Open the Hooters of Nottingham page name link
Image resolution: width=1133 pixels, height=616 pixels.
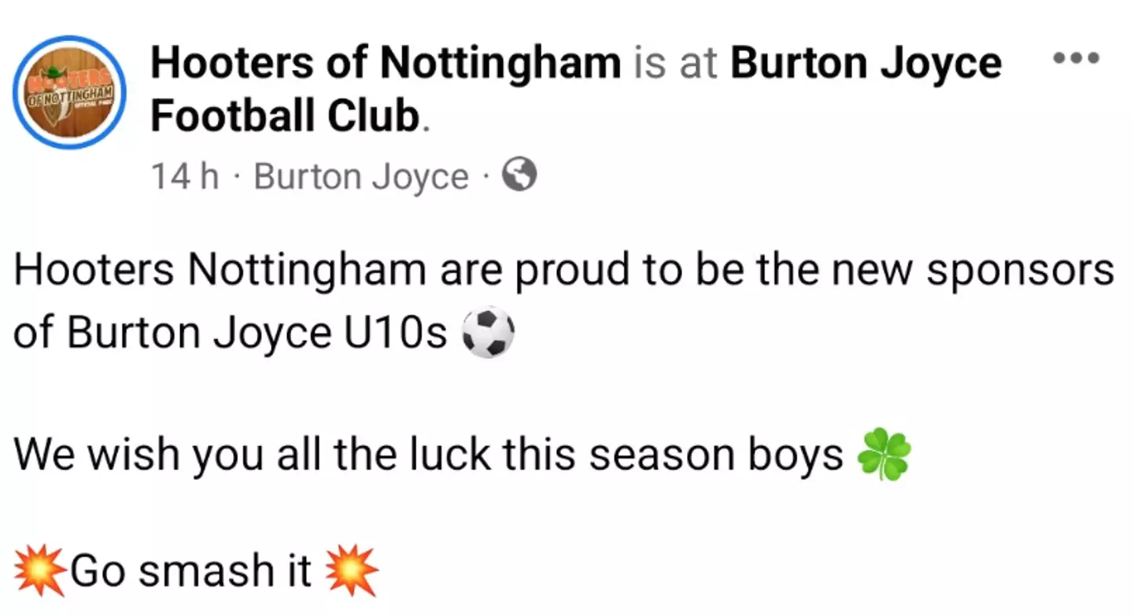(386, 63)
